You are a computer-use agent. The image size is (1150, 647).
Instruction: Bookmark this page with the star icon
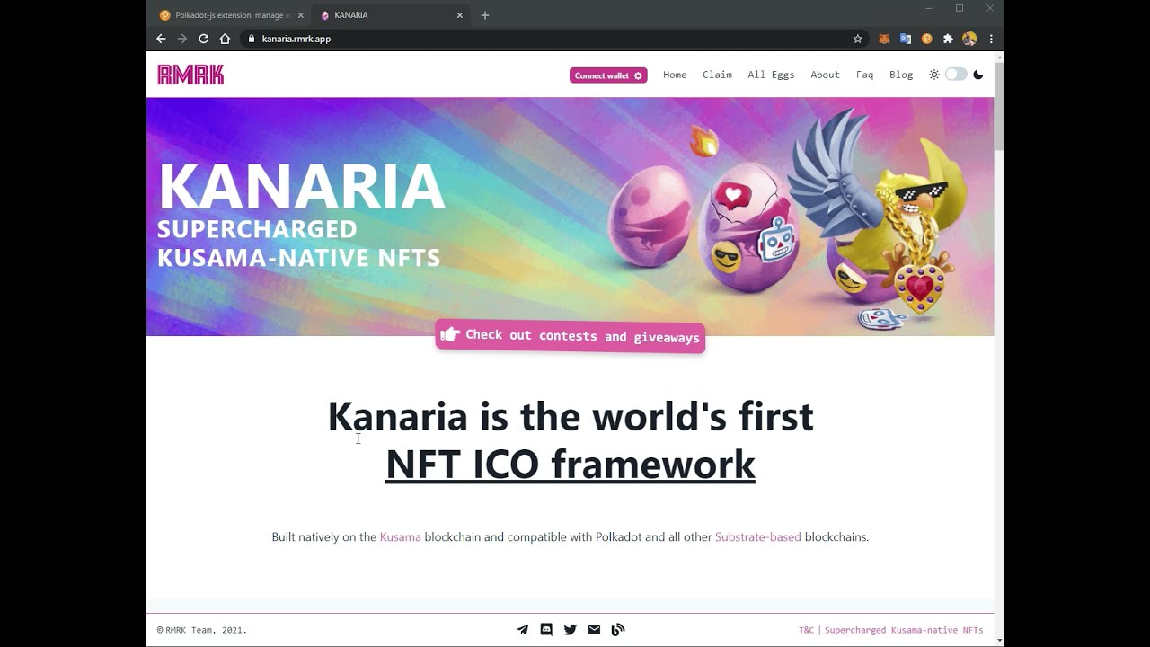coord(857,39)
